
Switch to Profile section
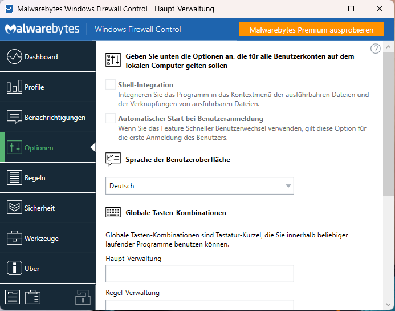pyautogui.click(x=48, y=87)
